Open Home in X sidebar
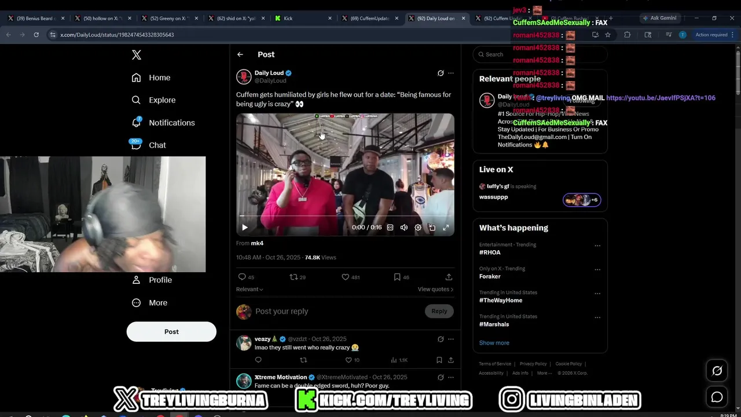741x417 pixels. point(151,78)
